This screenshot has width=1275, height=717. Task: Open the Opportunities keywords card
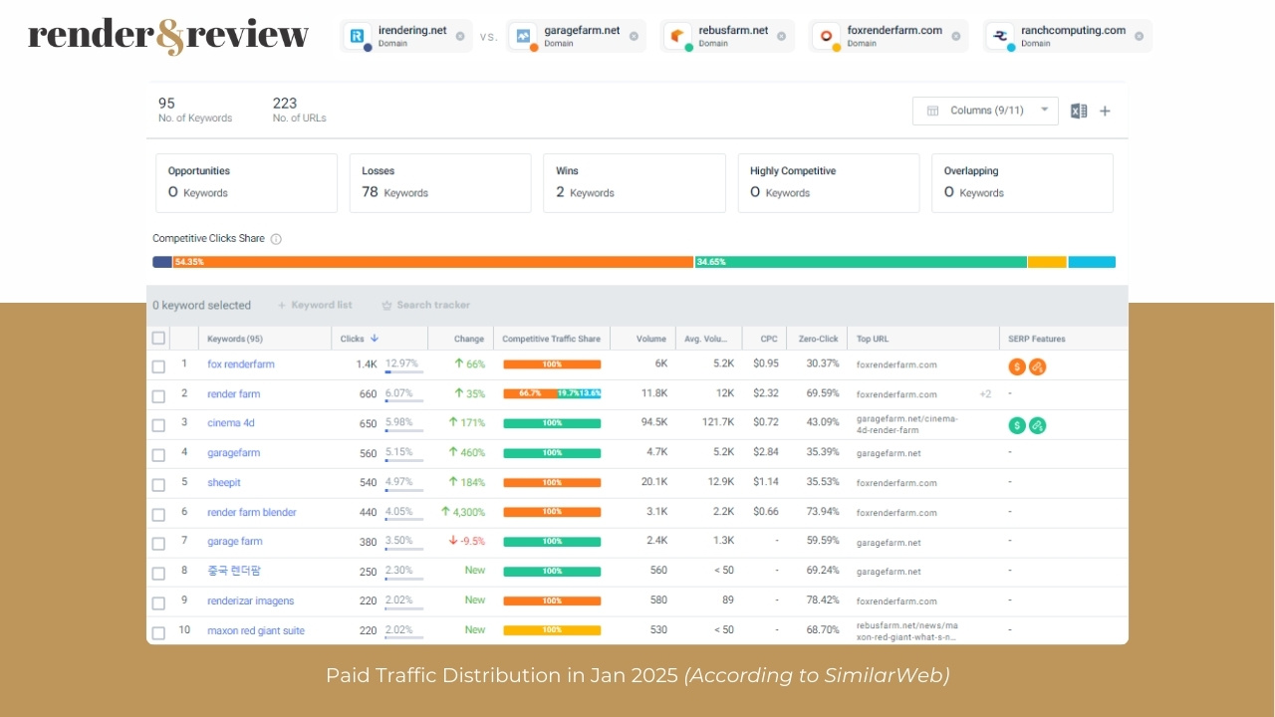[x=246, y=182]
